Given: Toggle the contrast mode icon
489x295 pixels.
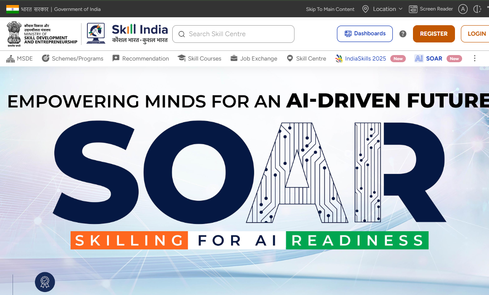Looking at the screenshot, I should click(x=477, y=9).
